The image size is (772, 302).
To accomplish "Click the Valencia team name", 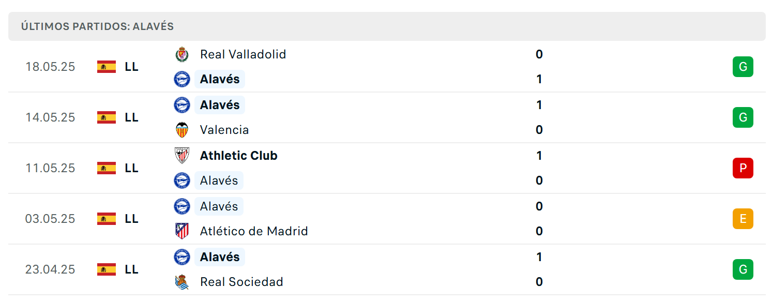I will point(224,130).
